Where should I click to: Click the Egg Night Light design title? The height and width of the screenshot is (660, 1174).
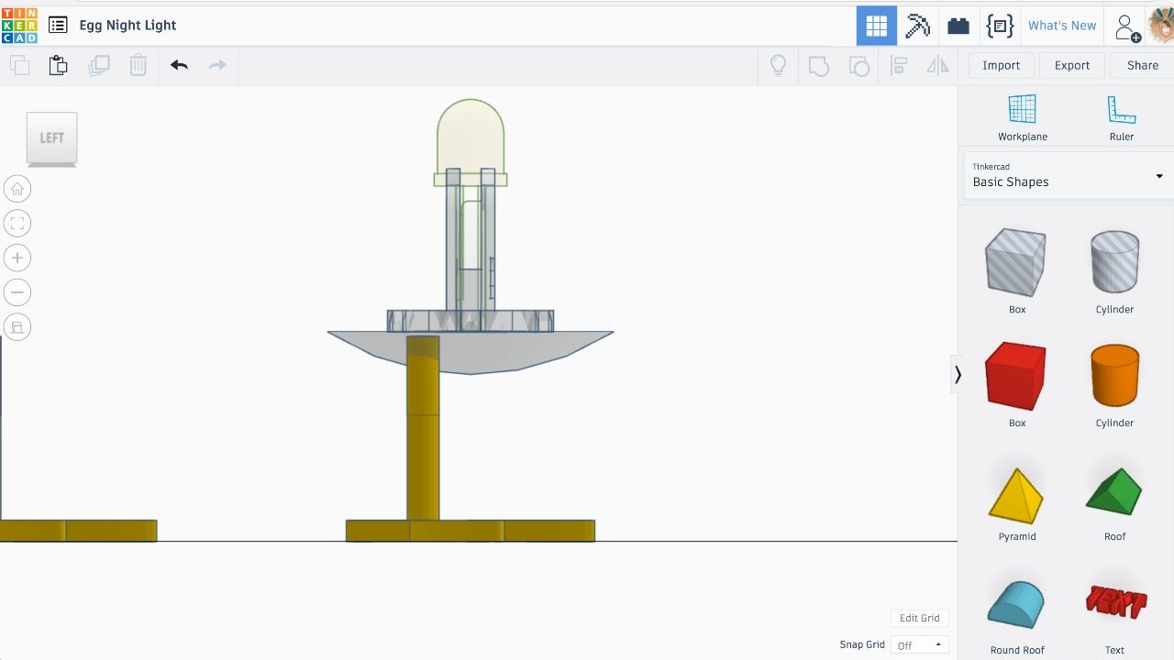[127, 26]
